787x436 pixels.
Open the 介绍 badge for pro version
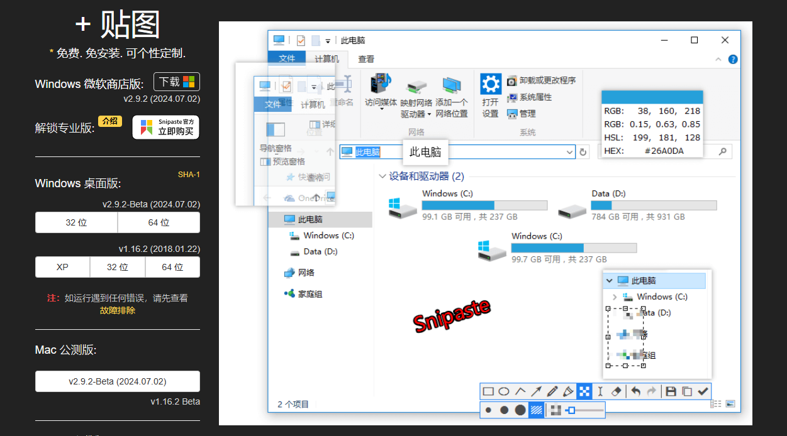click(x=110, y=121)
